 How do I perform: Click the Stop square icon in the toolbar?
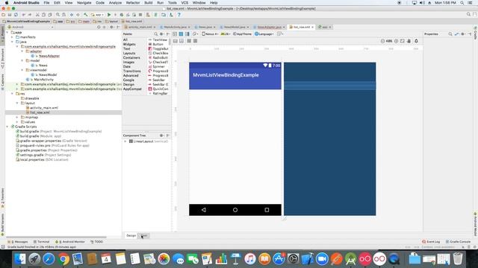(x=140, y=15)
